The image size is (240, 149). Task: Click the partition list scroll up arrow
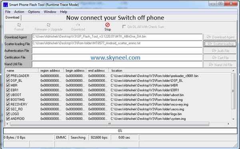pyautogui.click(x=233, y=71)
